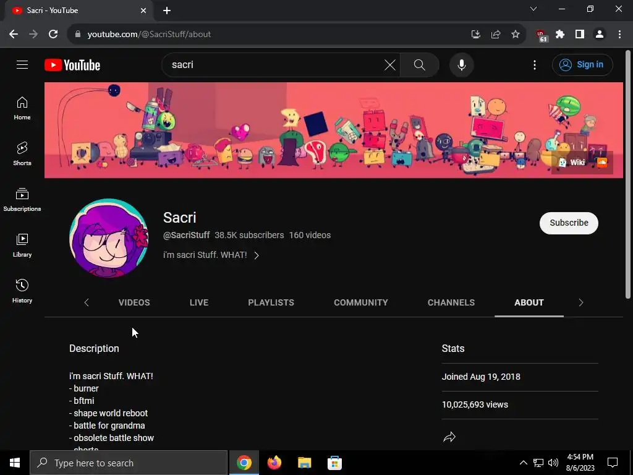633x475 pixels.
Task: Click browser back arrow
Action: point(14,35)
